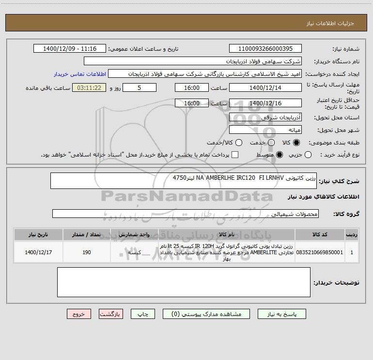
Task: Click need date cell 1400/12/17
Action: (x=38, y=252)
